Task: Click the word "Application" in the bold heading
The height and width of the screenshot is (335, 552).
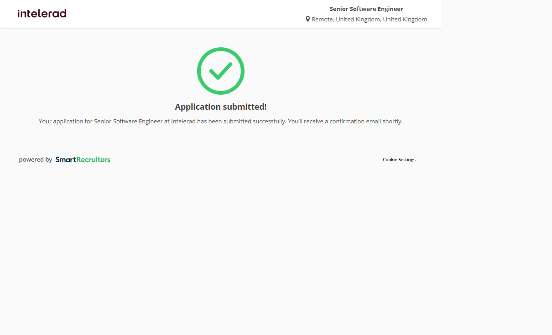Action: click(x=197, y=107)
